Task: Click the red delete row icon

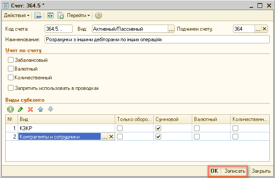Action: click(30, 109)
